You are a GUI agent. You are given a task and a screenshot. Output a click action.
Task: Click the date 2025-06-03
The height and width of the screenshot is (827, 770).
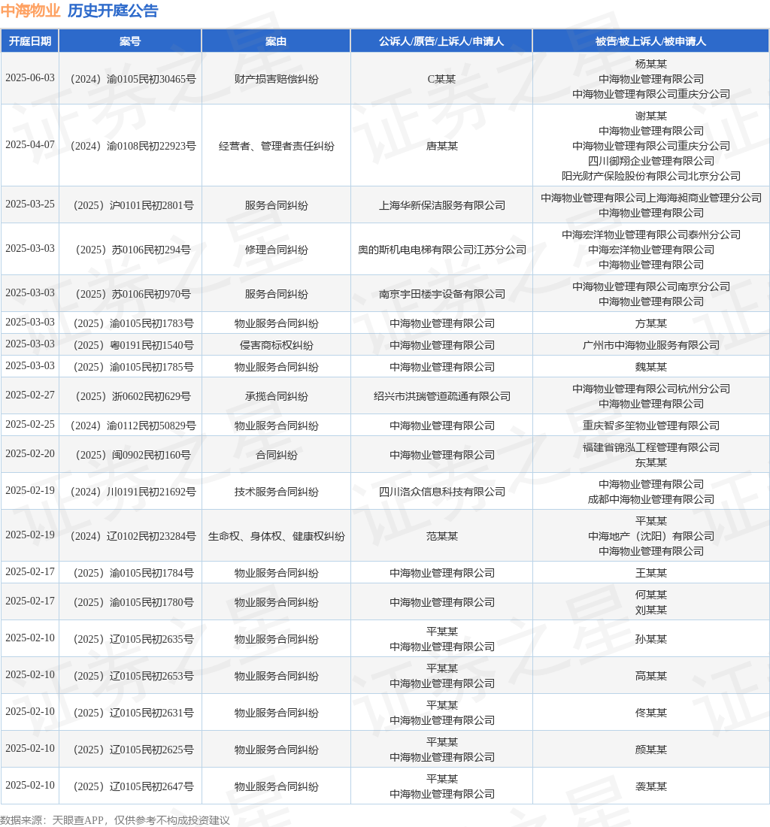(x=30, y=77)
